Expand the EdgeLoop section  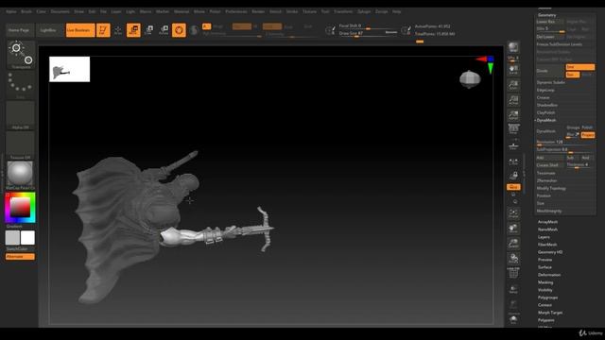point(545,91)
